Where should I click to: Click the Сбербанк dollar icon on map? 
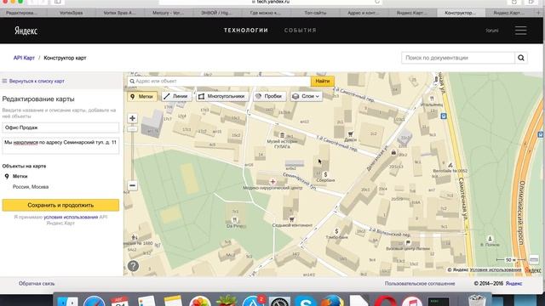pos(325,174)
